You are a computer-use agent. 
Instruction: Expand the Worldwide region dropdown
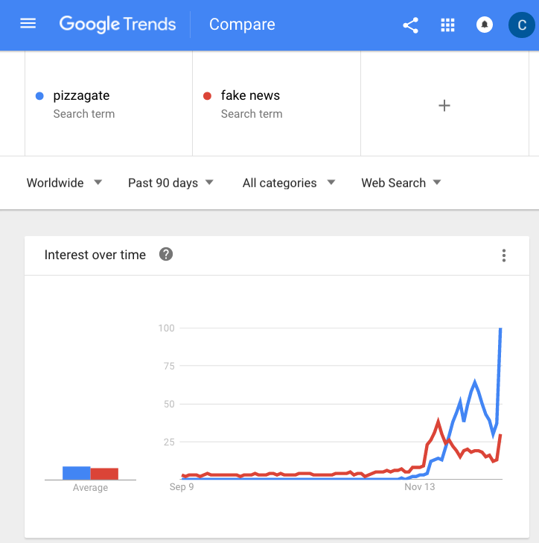point(64,182)
